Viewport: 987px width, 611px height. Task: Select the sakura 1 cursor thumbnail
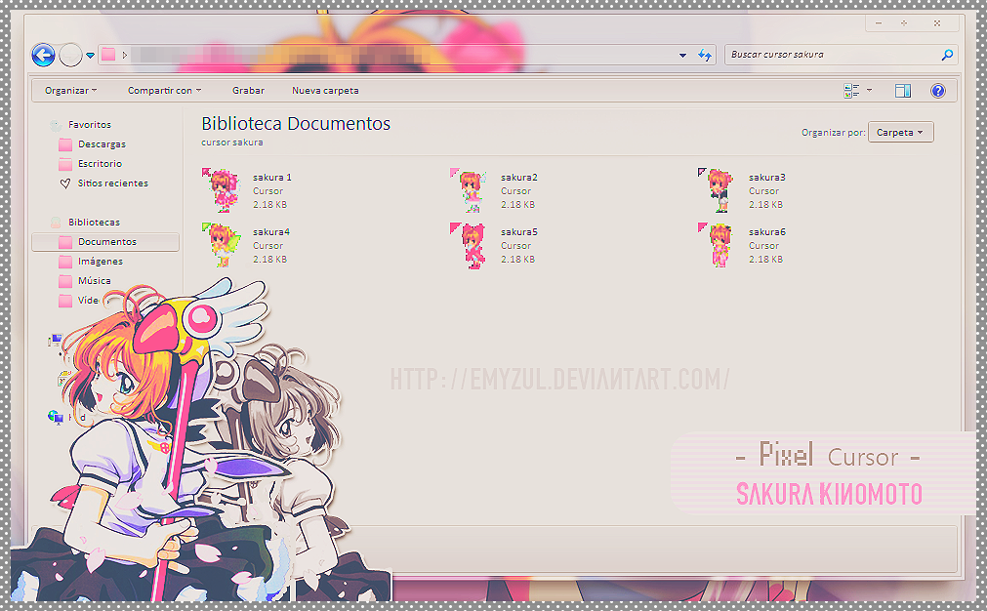pos(222,190)
